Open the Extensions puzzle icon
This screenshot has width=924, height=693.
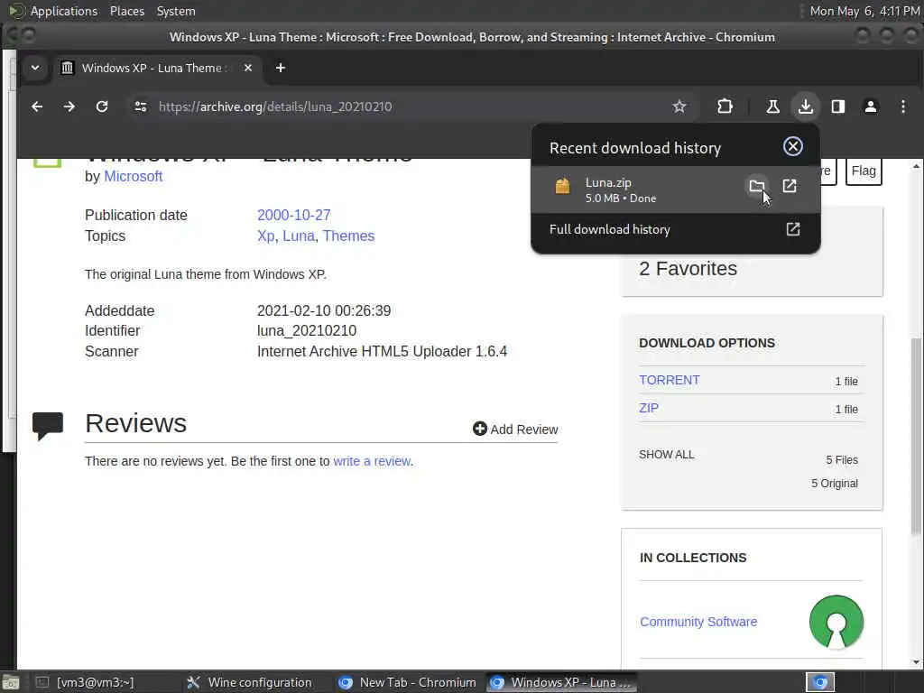click(725, 106)
